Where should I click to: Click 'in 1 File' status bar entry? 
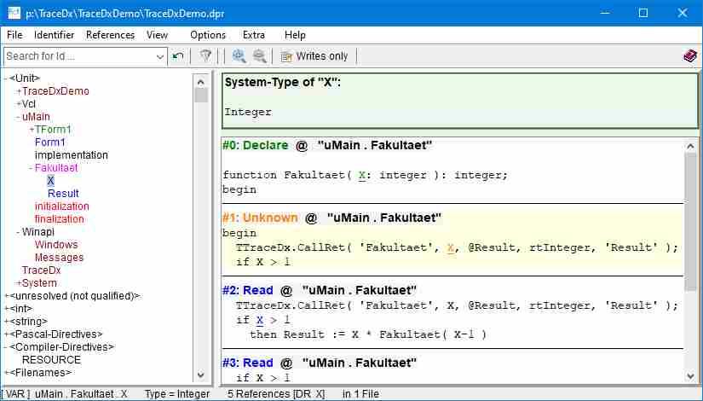click(361, 394)
